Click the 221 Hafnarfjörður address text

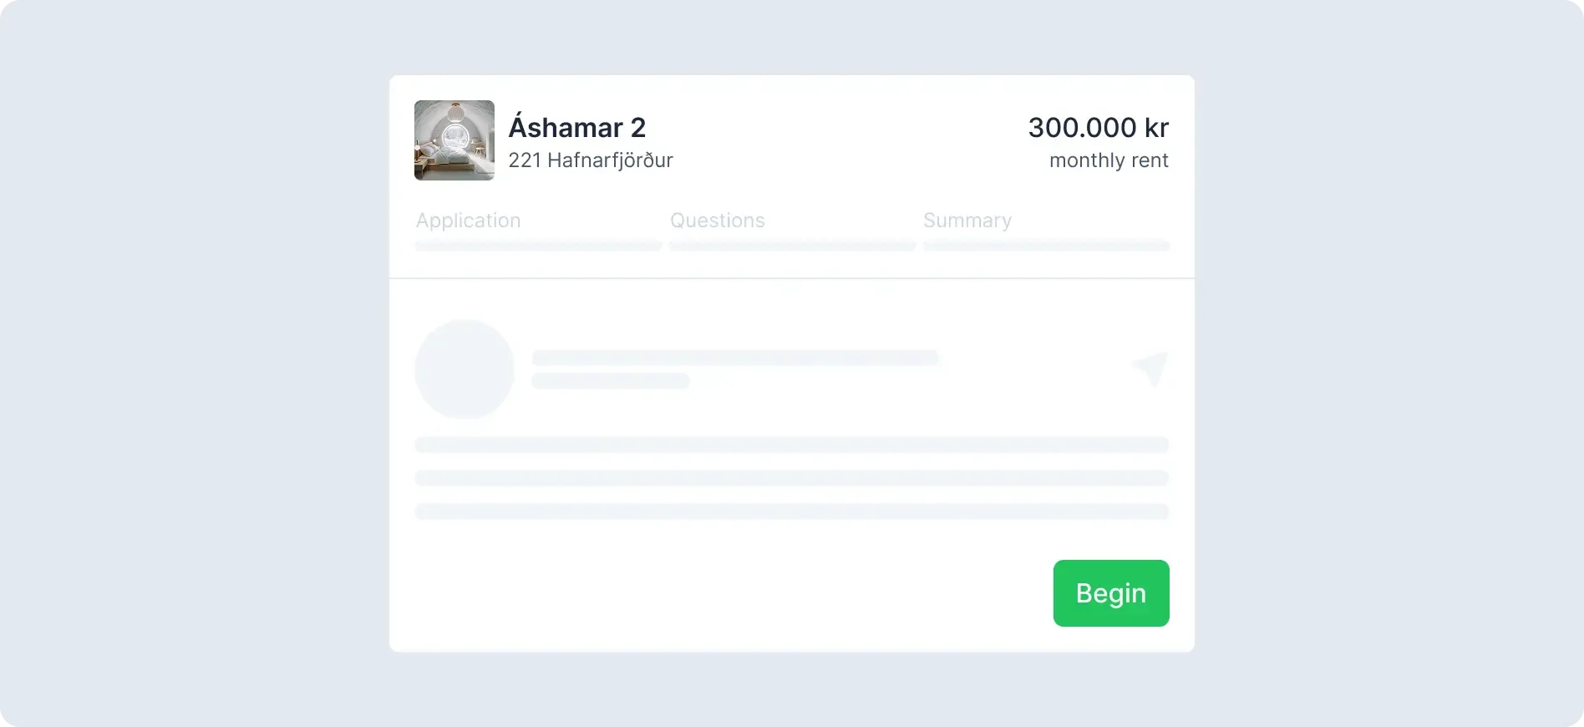pyautogui.click(x=590, y=160)
